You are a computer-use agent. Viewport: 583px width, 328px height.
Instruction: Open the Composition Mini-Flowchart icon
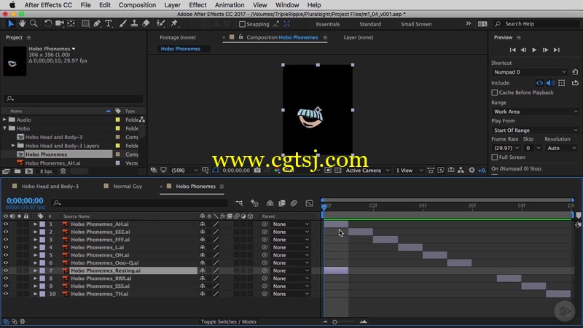pos(239,203)
